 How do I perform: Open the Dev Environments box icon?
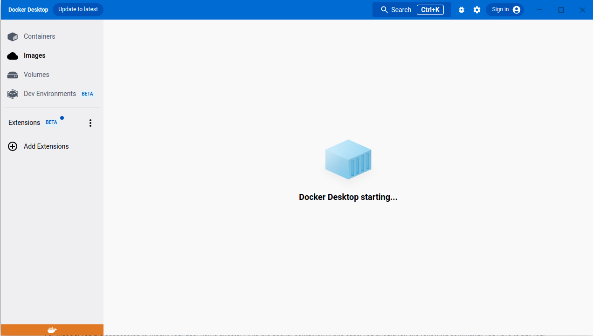[x=13, y=94]
